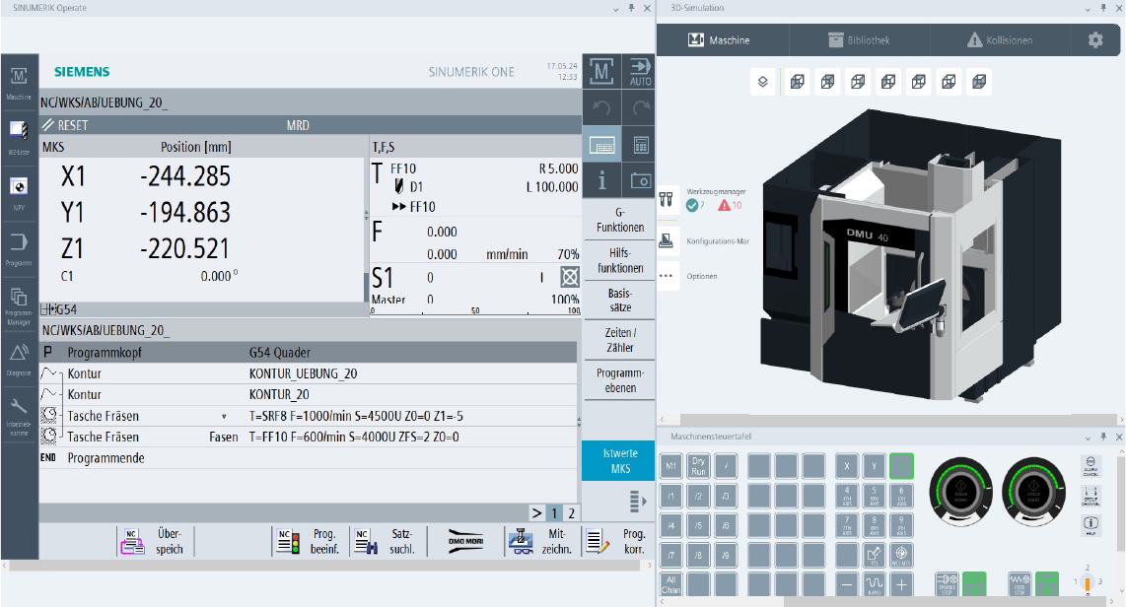Toggle the M1 key on Maschinensteuertafel
The width and height of the screenshot is (1126, 607).
tap(671, 466)
